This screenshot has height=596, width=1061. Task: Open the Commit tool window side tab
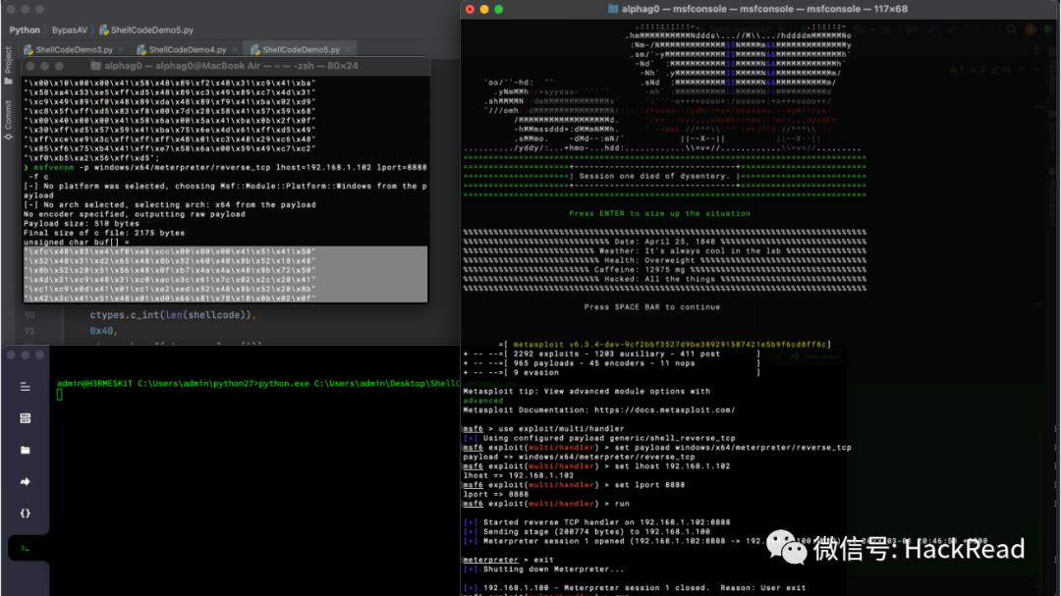pyautogui.click(x=8, y=119)
